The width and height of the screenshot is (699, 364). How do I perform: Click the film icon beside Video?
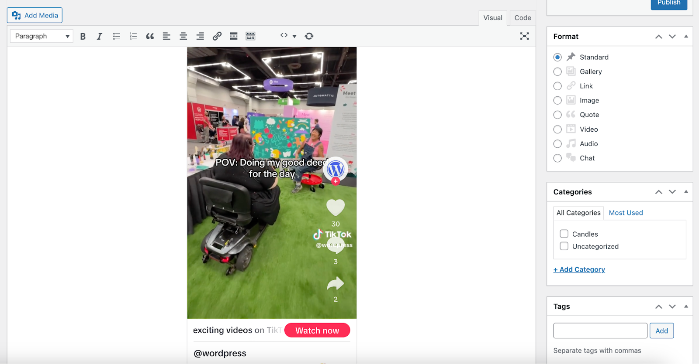[x=571, y=129]
